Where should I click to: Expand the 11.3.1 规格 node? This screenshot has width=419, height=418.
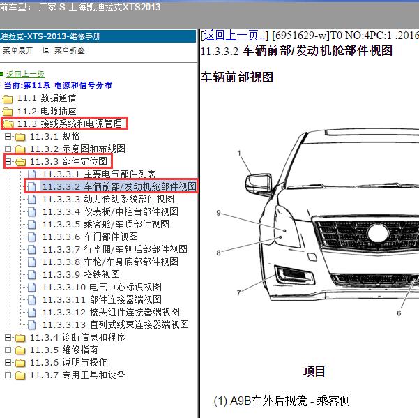[x=8, y=136]
